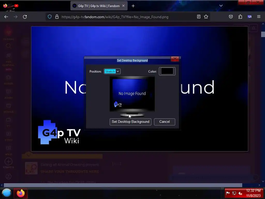Open the taskbar clock and date
Viewport: 265px width, 199px height.
point(253,193)
